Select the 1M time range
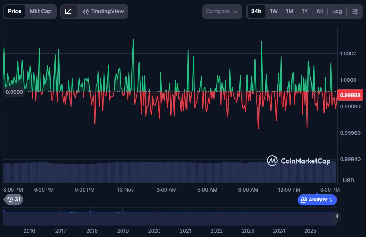Image resolution: width=366 pixels, height=237 pixels. (x=289, y=11)
